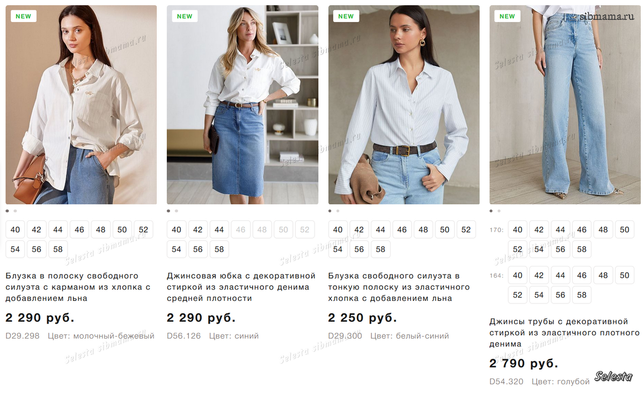Click second carousel dot under first blouse

click(x=15, y=211)
